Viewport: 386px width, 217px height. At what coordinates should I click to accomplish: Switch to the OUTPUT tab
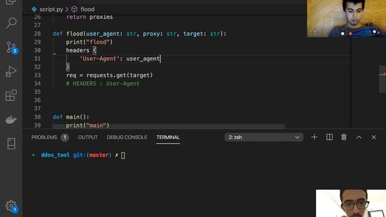pos(87,137)
